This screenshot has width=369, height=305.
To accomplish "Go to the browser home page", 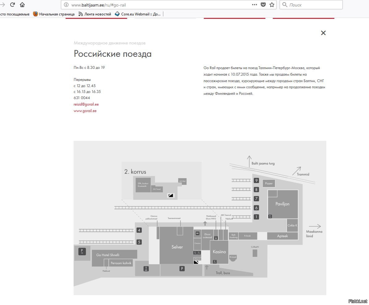I will coord(22,4).
